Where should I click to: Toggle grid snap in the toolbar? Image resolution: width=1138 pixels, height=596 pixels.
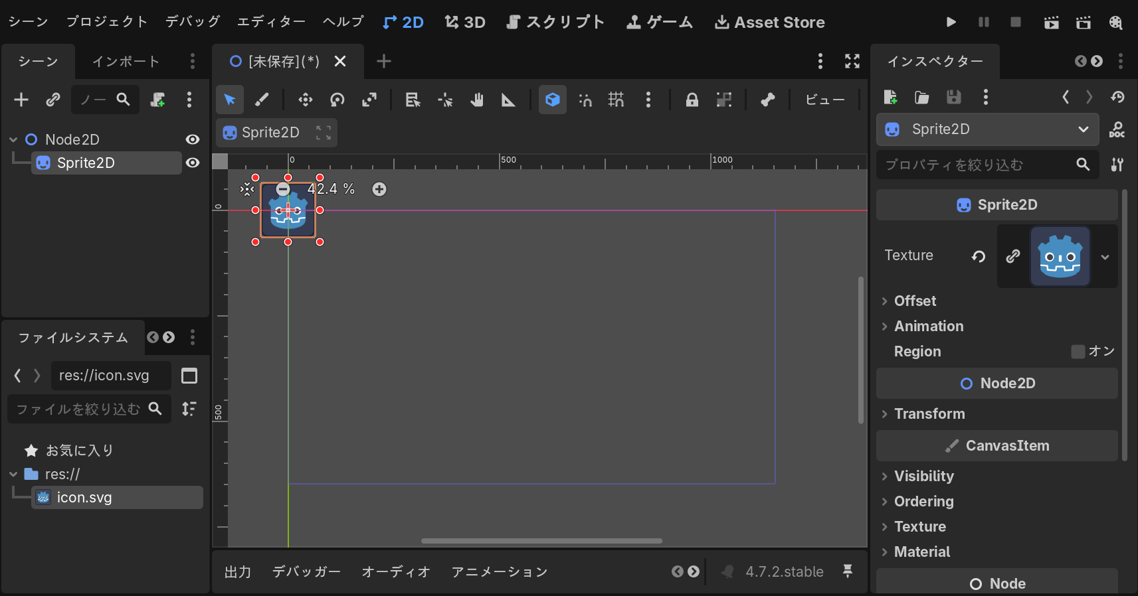click(x=616, y=100)
